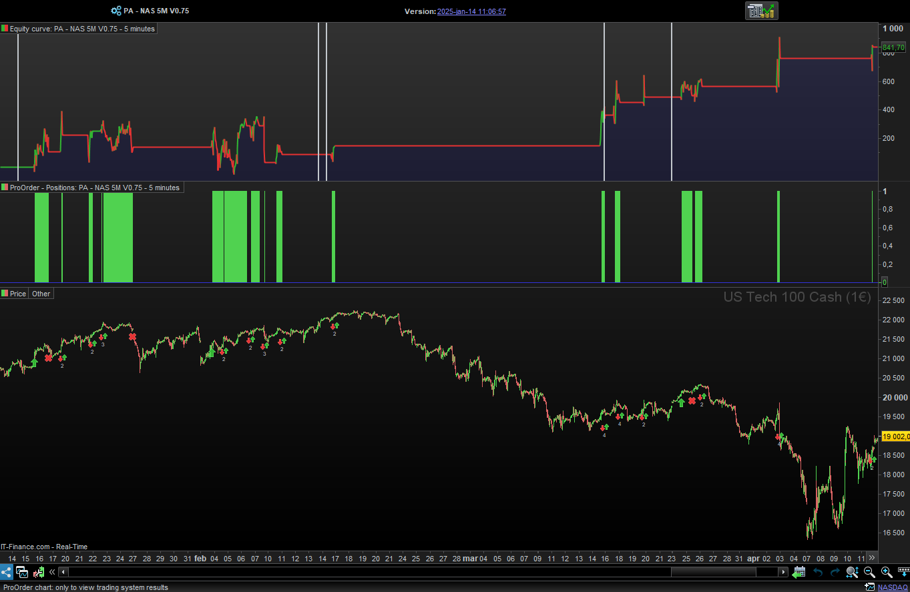Click the 19 002,0 current price tag
This screenshot has width=910, height=592.
click(x=895, y=436)
